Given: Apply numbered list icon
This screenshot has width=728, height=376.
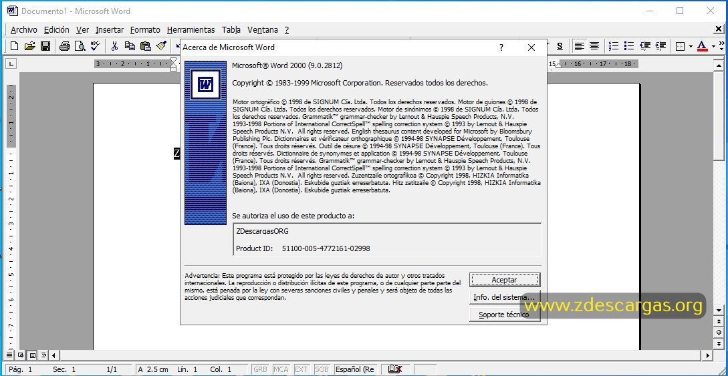Looking at the screenshot, I should click(x=614, y=46).
